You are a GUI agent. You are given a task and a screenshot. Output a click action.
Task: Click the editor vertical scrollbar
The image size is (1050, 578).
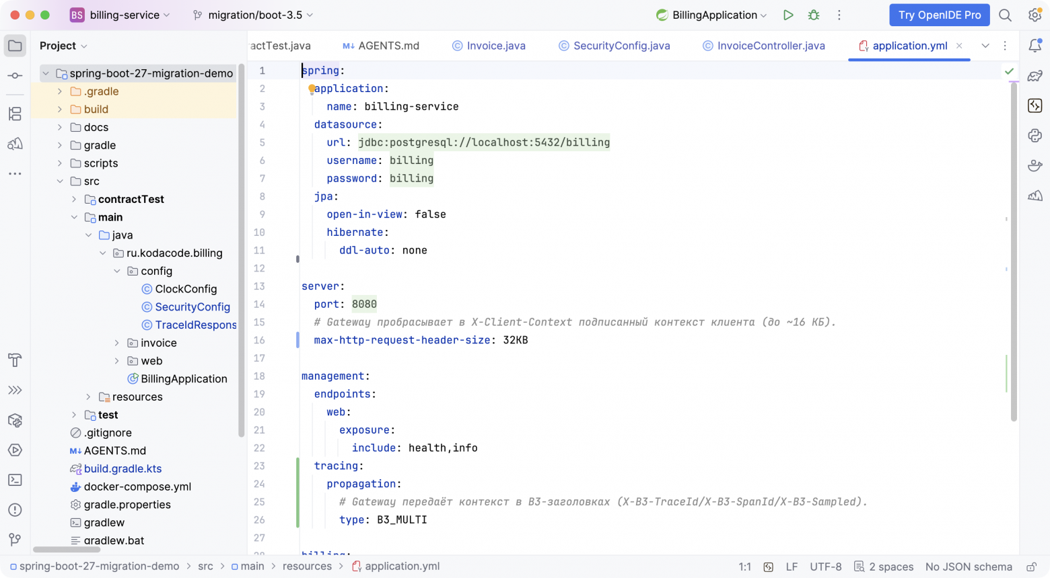1014,252
